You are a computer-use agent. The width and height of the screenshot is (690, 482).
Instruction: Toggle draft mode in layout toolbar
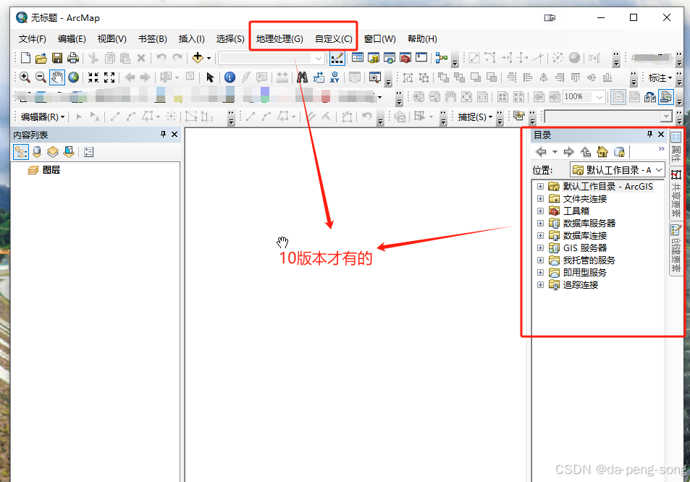[x=619, y=97]
